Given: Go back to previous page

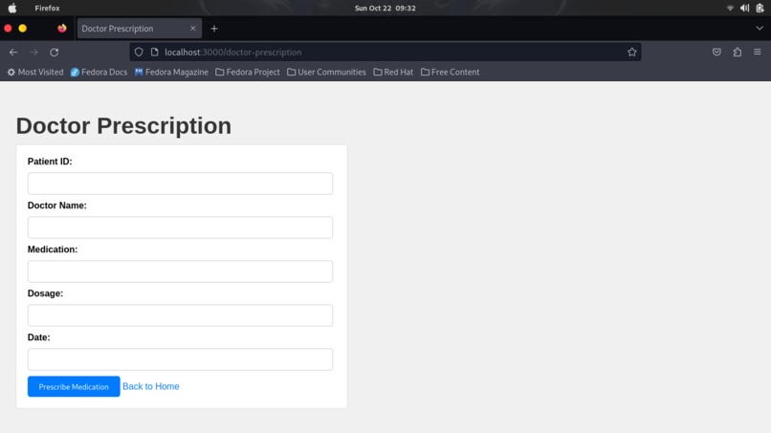Looking at the screenshot, I should point(13,53).
